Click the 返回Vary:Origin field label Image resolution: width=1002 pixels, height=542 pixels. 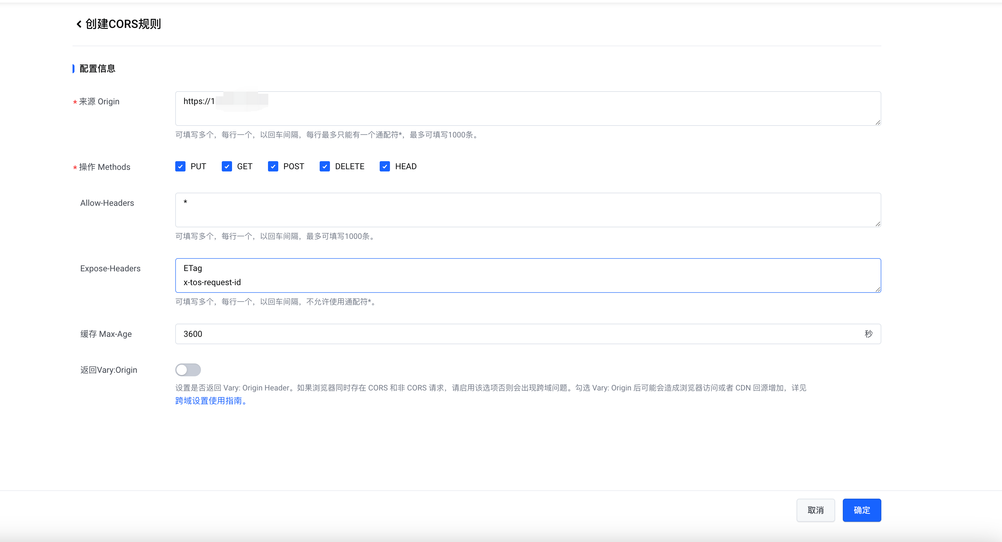point(108,370)
